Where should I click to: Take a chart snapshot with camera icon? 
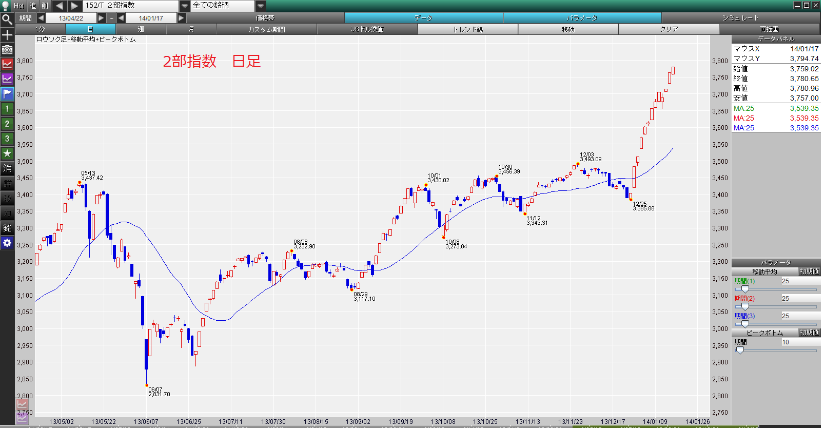7,50
